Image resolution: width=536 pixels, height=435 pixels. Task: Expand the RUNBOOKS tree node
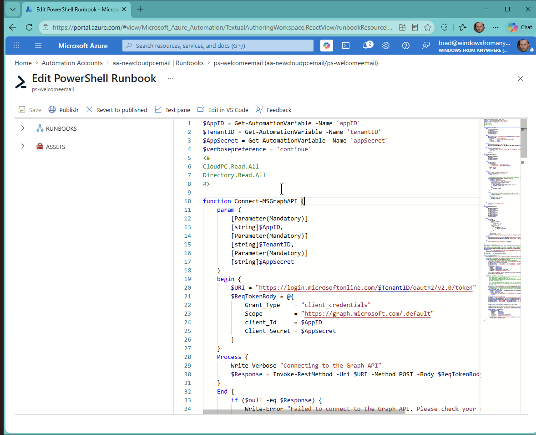pos(23,128)
